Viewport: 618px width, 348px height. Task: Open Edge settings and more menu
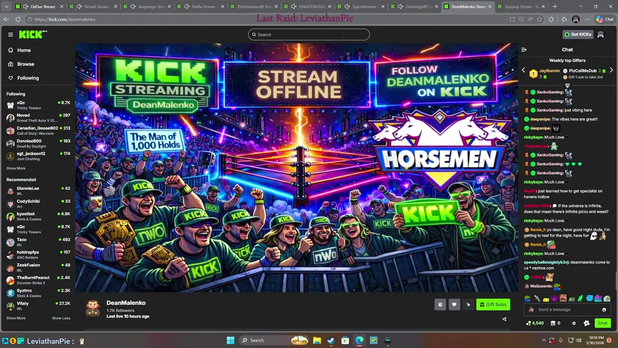[587, 19]
